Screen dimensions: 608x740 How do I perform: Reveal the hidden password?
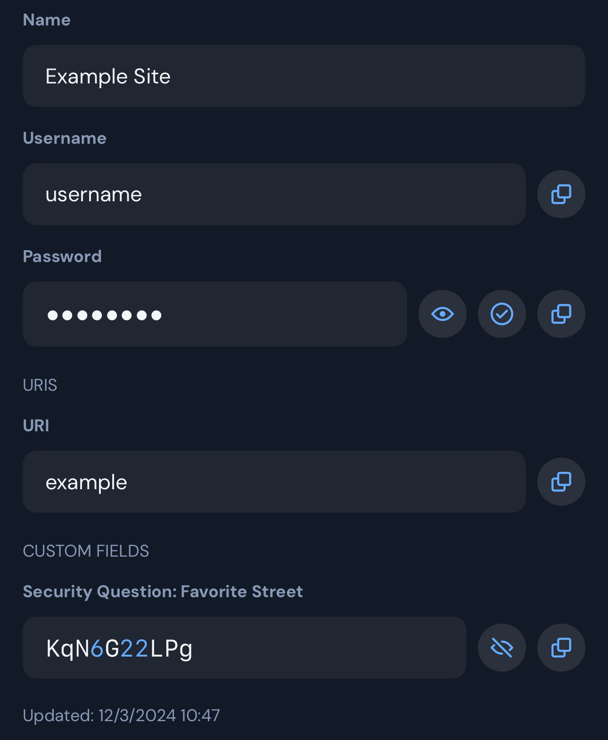pyautogui.click(x=442, y=314)
